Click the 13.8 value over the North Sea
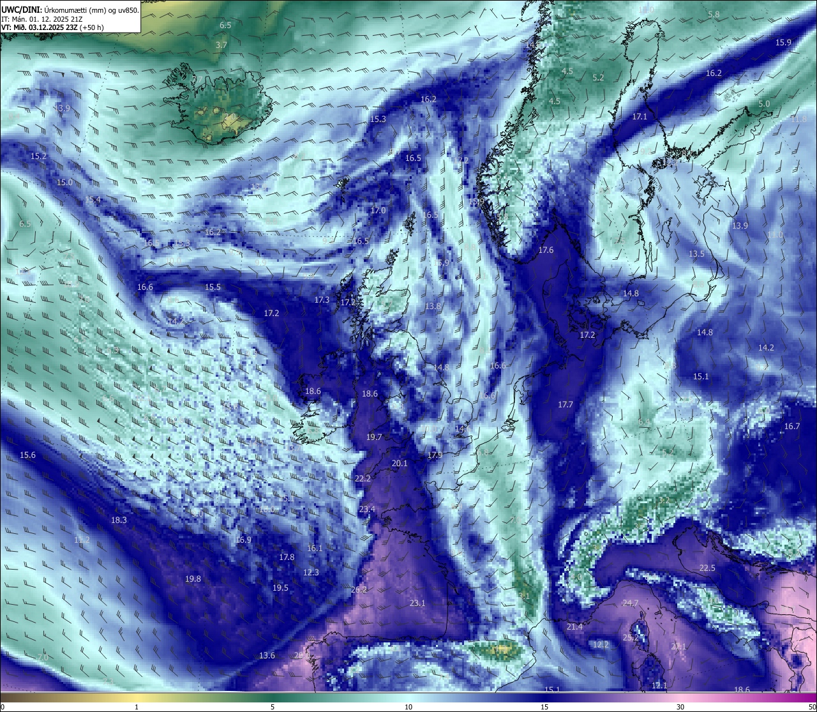Screen dimensions: 817x712 [433, 306]
